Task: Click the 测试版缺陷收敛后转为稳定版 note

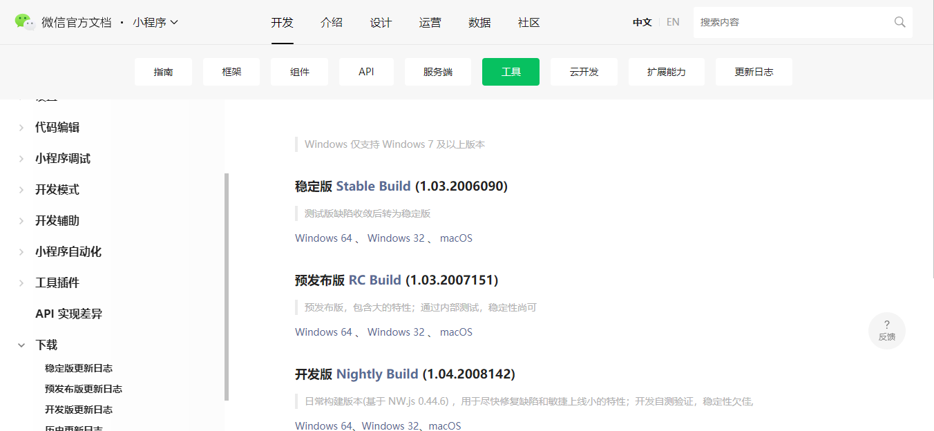Action: [368, 213]
